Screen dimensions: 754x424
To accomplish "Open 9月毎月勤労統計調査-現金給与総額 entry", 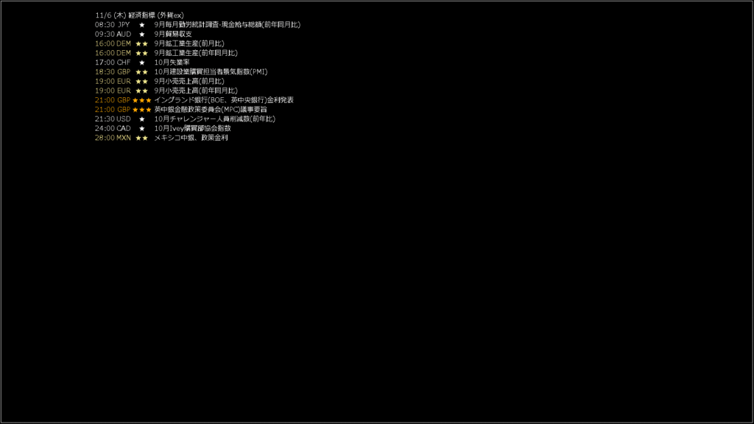I will (x=227, y=24).
